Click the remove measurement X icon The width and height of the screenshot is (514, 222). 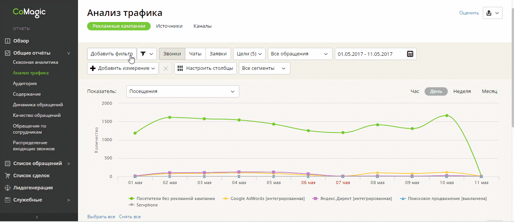click(x=165, y=68)
